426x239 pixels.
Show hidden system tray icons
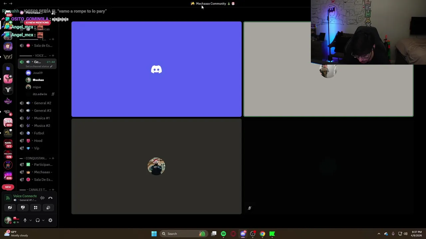tap(379, 234)
